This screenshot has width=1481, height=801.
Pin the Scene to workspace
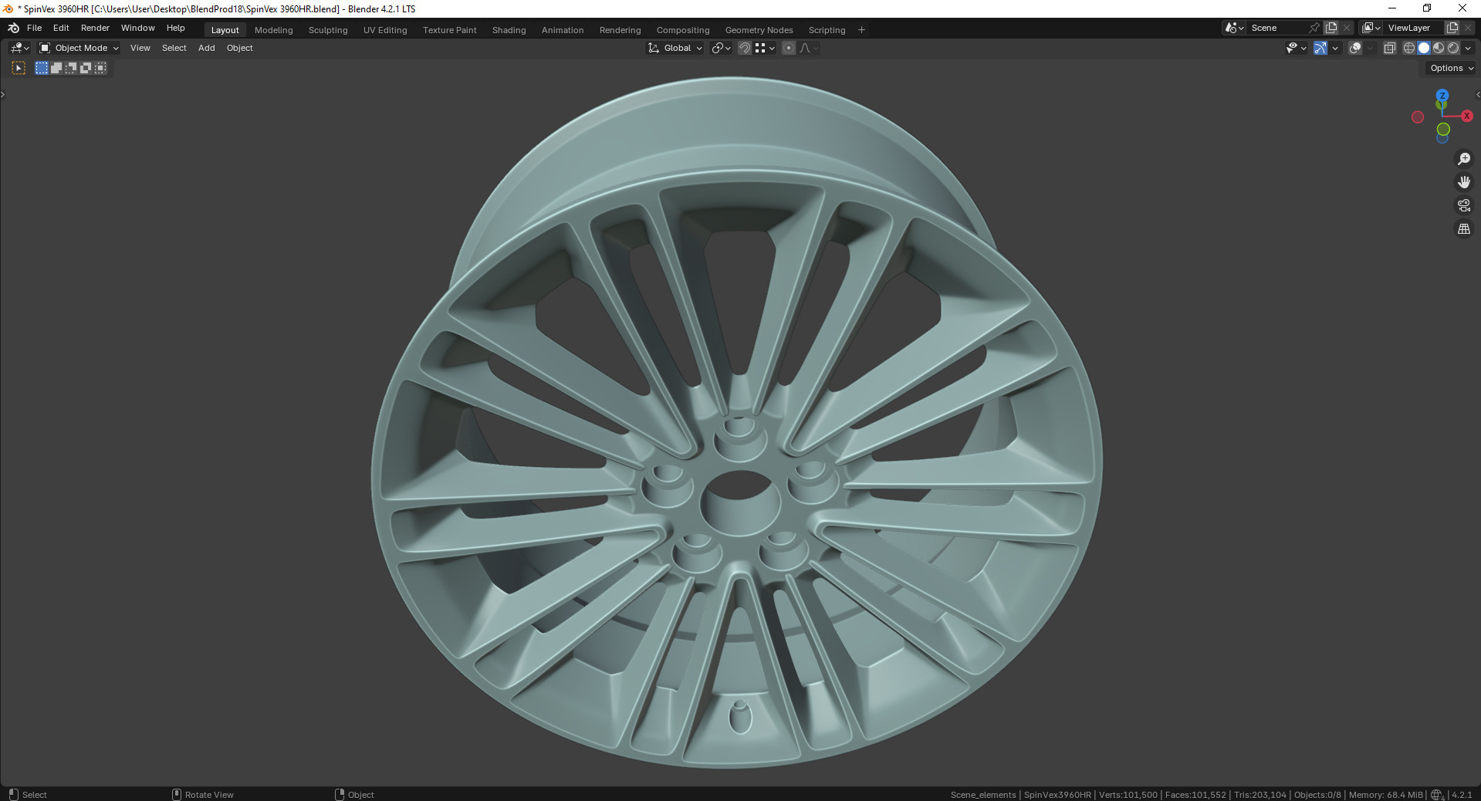point(1315,28)
